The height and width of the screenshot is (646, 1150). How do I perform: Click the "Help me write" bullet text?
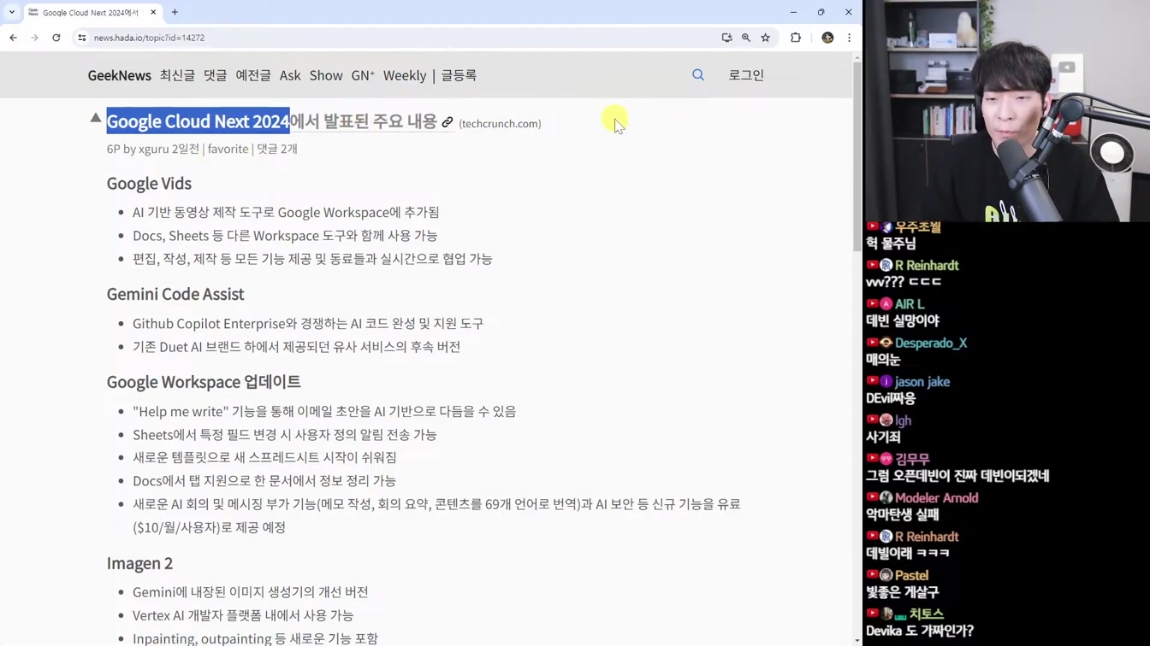click(x=324, y=411)
